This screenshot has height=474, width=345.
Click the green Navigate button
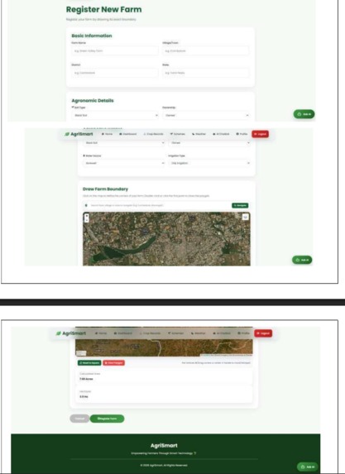240,205
